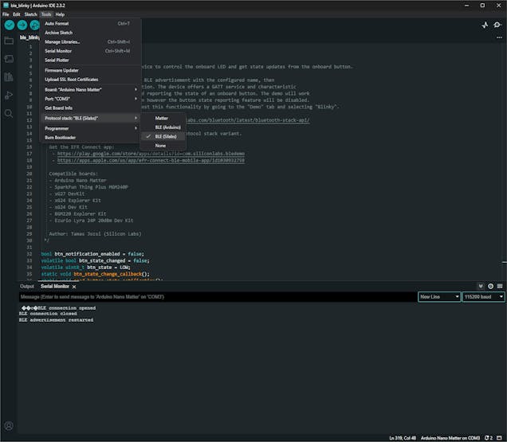Choose Firmware Updater menu entry
This screenshot has width=507, height=442.
coord(91,70)
